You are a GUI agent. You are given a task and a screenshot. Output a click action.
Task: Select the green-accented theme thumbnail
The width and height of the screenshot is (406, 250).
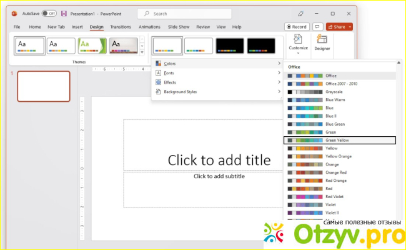coord(92,45)
